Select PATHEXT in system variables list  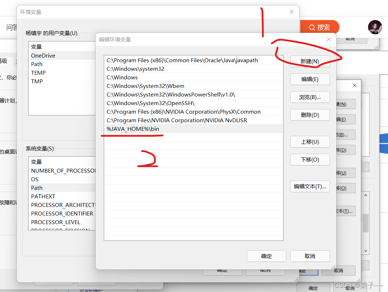62,197
